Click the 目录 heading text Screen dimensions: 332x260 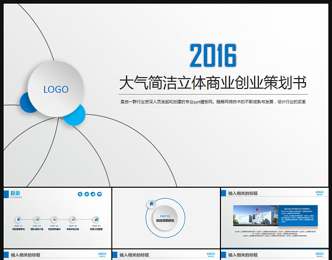[x=15, y=193]
